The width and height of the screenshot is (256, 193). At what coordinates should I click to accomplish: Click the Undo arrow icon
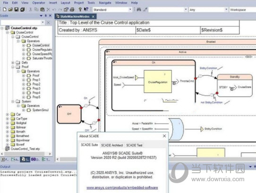pos(54,9)
